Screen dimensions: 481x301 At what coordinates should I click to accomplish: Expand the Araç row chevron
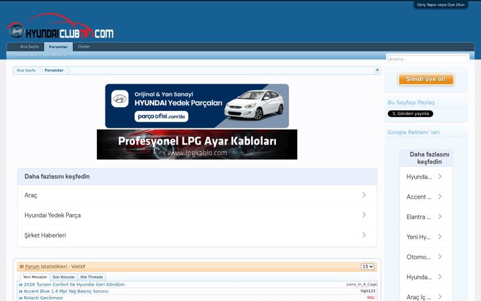point(364,195)
